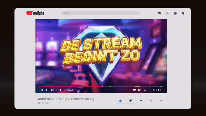
Task: Save the video to a playlist
Action: coord(151,101)
